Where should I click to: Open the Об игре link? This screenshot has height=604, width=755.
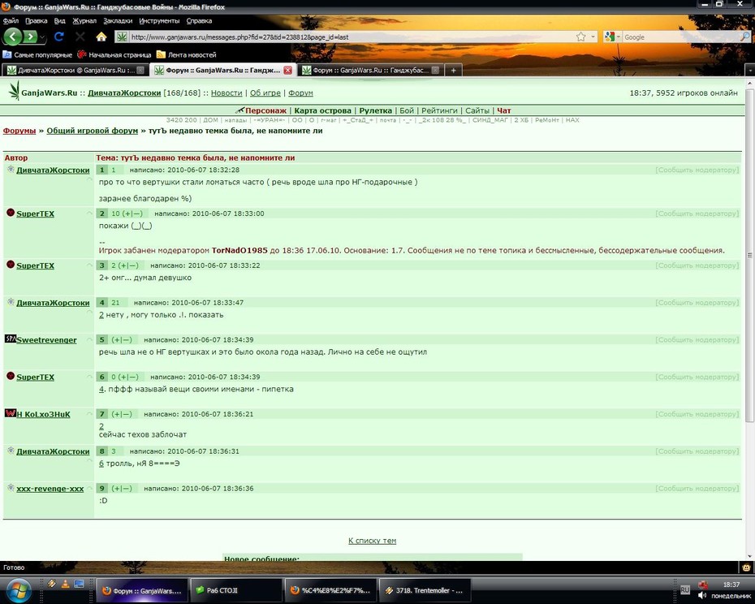click(265, 93)
